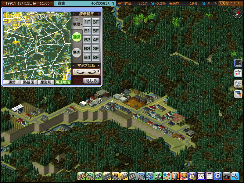Open the wrench options icon
Screen dimensions: 244x183
pyautogui.click(x=235, y=176)
